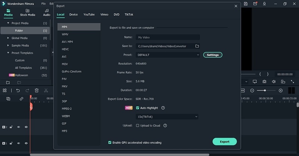Click the add new folder icon
This screenshot has width=299, height=156.
pos(8,82)
